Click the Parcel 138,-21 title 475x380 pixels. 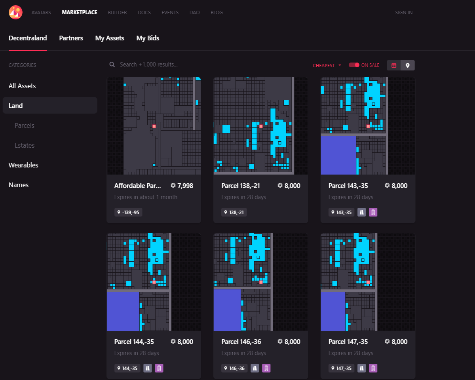tap(241, 186)
